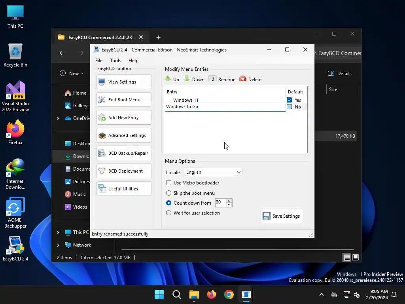Viewport: 405px width, 304px height.
Task: Open BCD Deployment section
Action: pyautogui.click(x=124, y=171)
